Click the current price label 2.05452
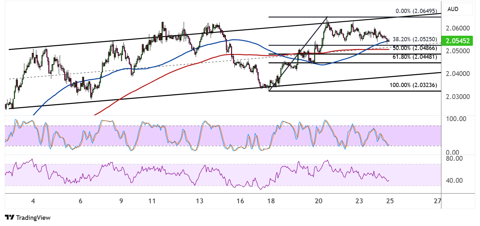 point(458,41)
